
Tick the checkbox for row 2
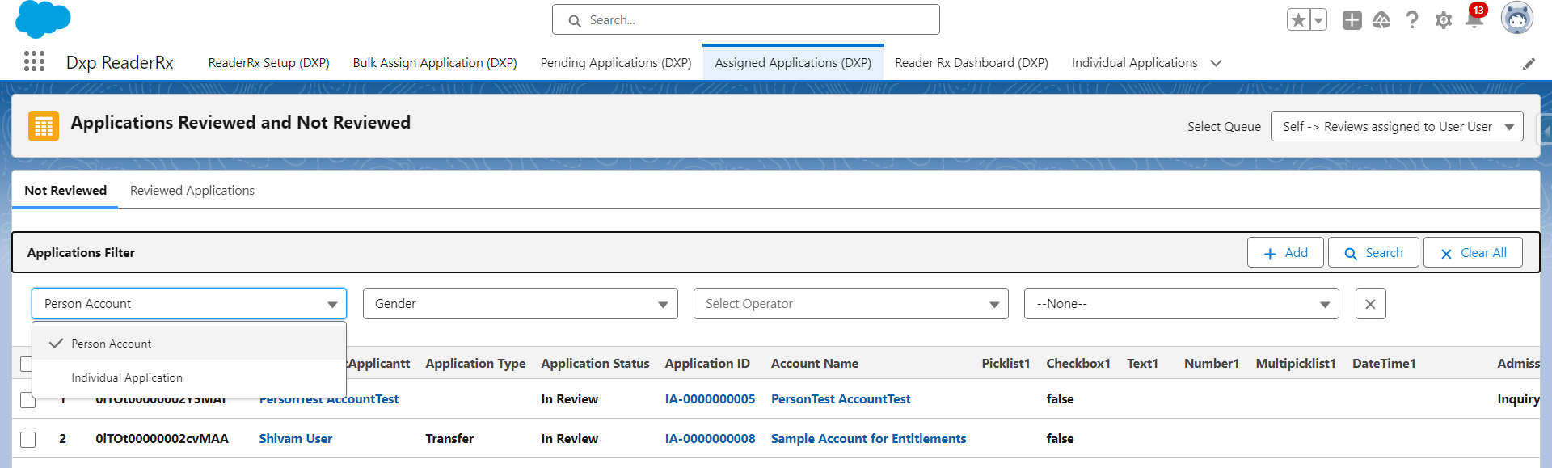coord(28,439)
